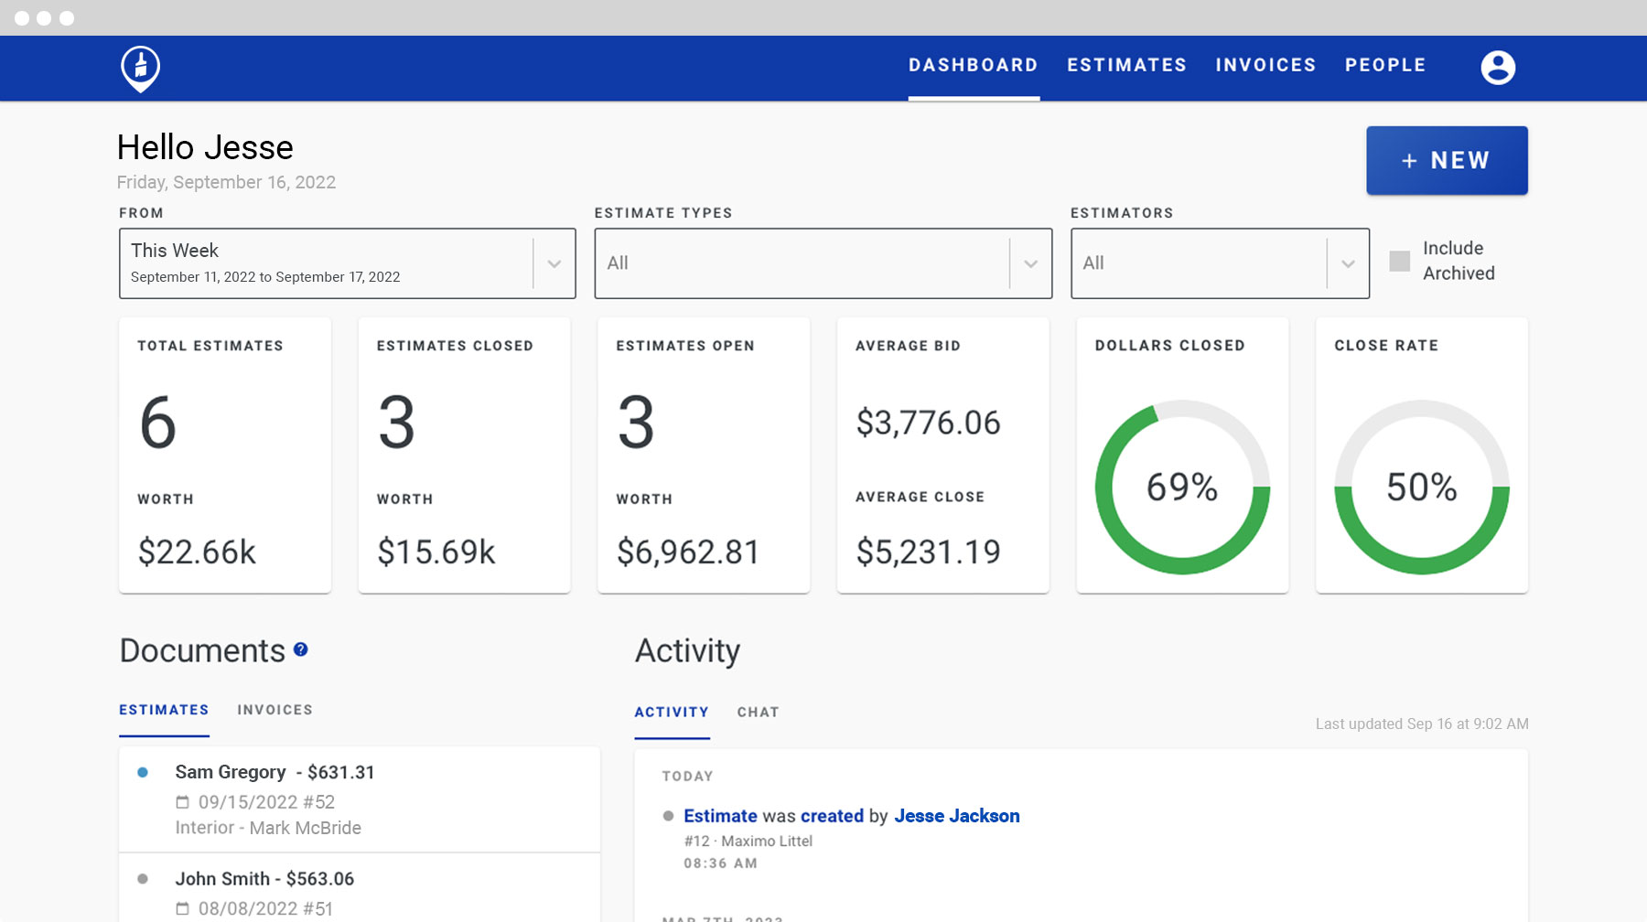
Task: Follow the Estimate link in activity feed
Action: click(720, 816)
